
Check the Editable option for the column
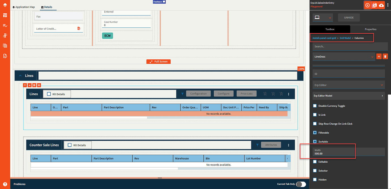[315, 162]
